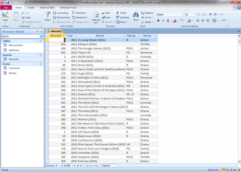Image resolution: width=241 pixels, height=172 pixels.
Task: Open the File tab
Action: point(6,7)
